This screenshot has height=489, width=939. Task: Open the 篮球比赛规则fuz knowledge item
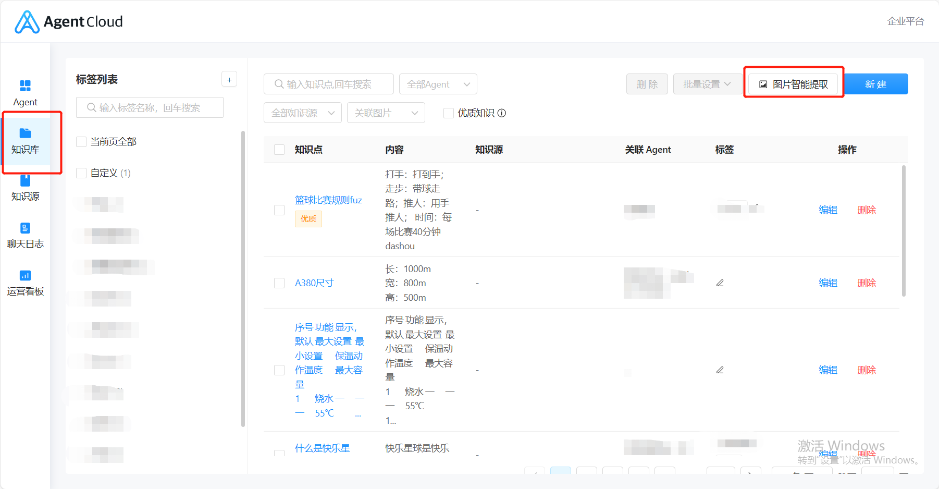click(328, 200)
